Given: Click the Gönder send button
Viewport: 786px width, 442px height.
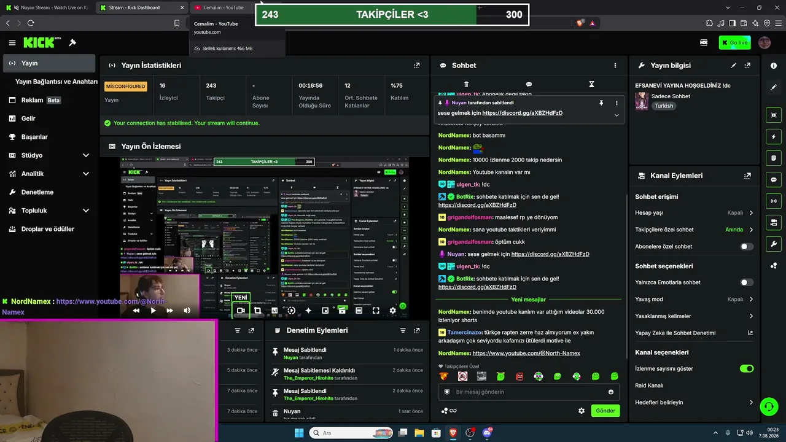Looking at the screenshot, I should [x=605, y=411].
